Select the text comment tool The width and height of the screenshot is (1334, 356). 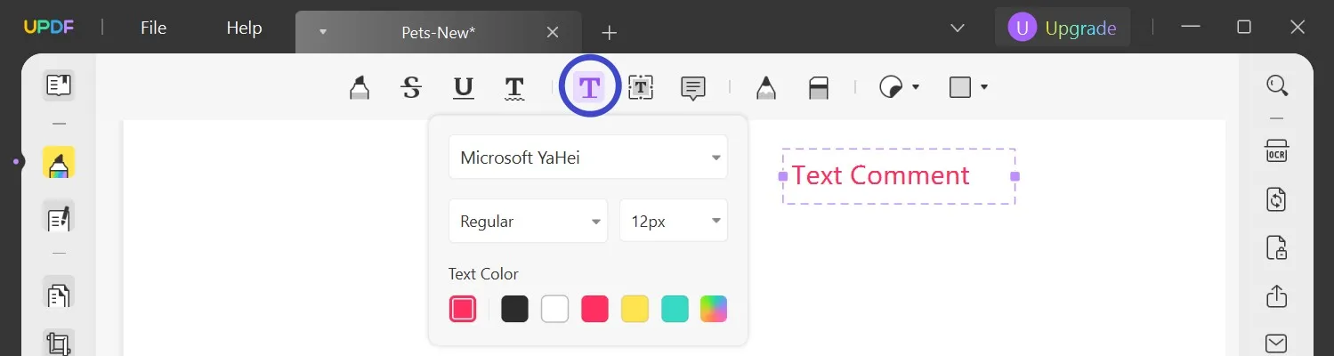click(589, 86)
